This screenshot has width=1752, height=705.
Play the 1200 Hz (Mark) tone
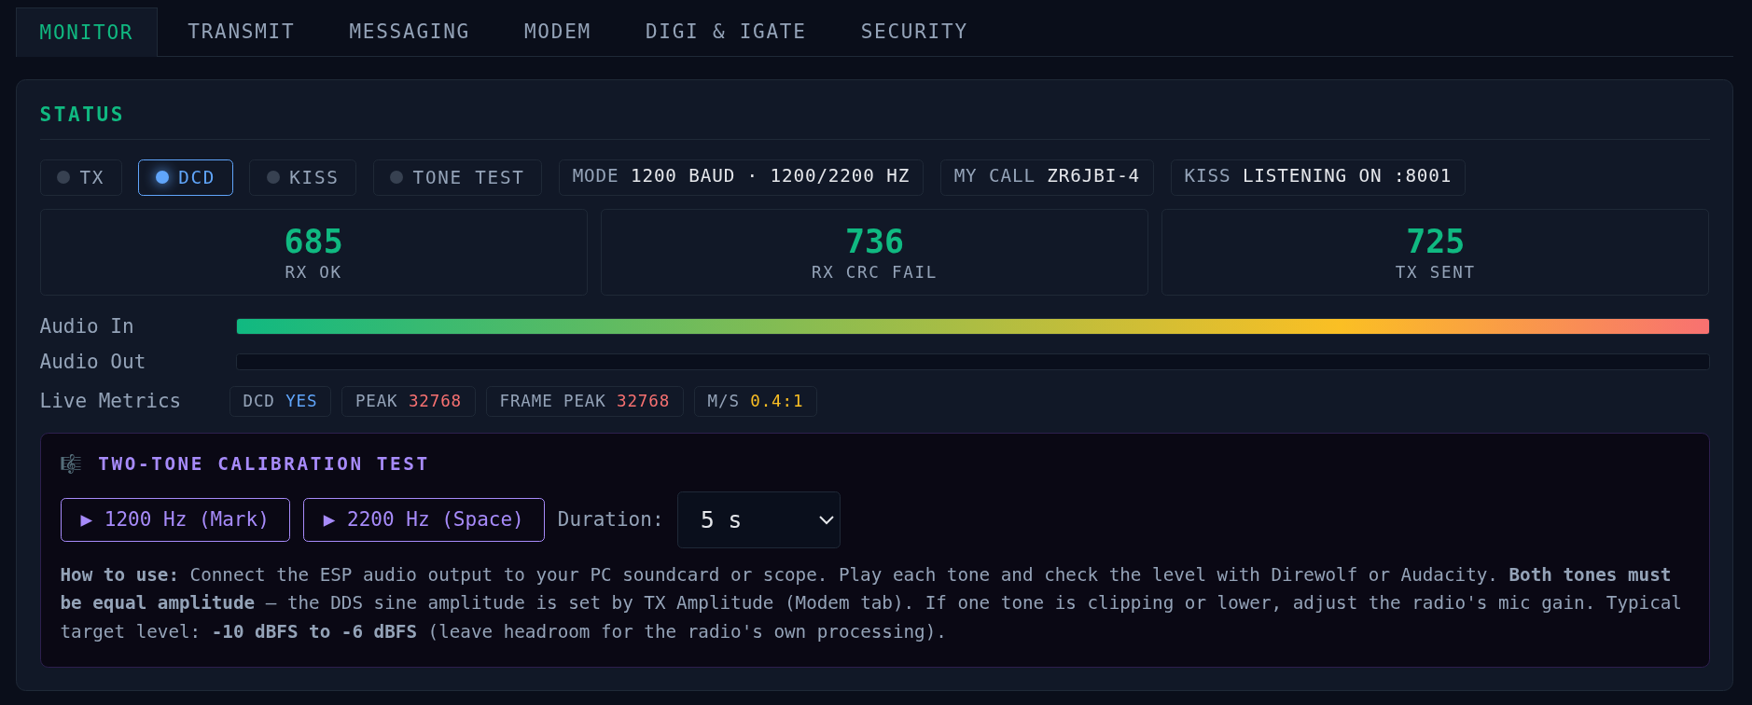[175, 519]
